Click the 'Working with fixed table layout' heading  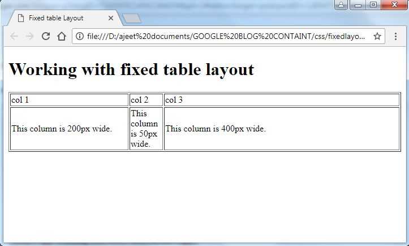(131, 69)
